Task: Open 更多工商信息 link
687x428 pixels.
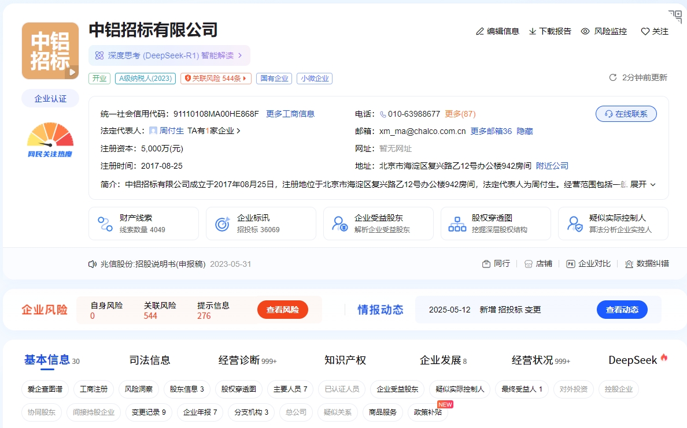Action: tap(290, 114)
